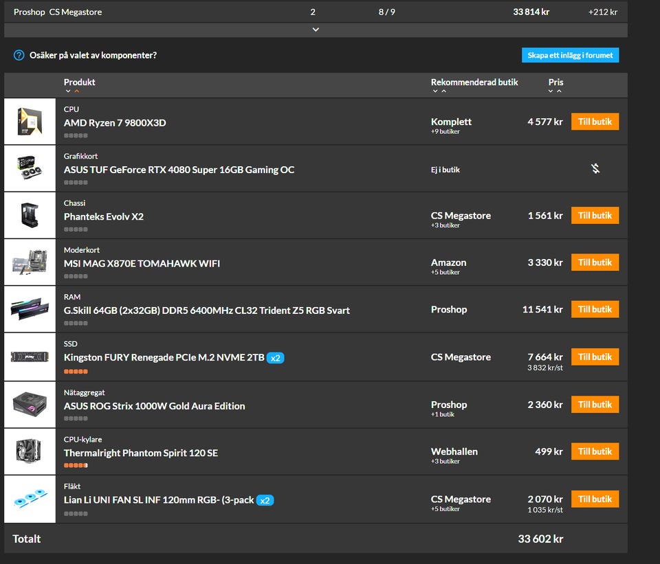The height and width of the screenshot is (564, 660).
Task: Click Skapa ett inlägg i forumet button
Action: (x=571, y=55)
